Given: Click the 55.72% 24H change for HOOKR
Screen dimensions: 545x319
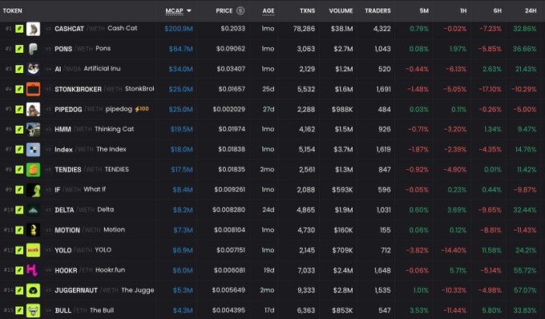Looking at the screenshot, I should click(x=525, y=270).
